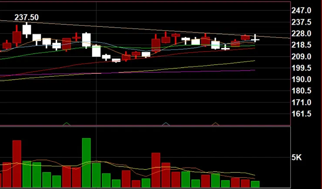Select the 171.0 price axis value
The height and width of the screenshot is (189, 322).
pyautogui.click(x=301, y=102)
